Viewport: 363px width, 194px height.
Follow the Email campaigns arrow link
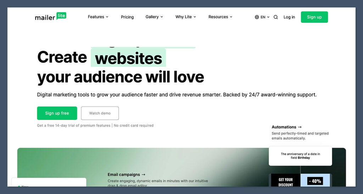pyautogui.click(x=127, y=174)
